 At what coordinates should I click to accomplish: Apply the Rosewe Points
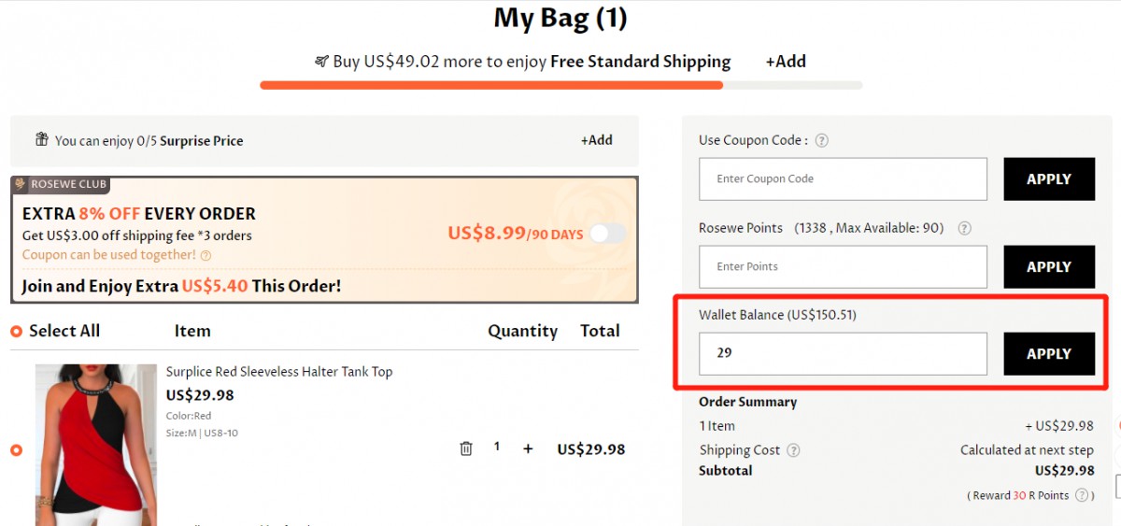(1048, 267)
